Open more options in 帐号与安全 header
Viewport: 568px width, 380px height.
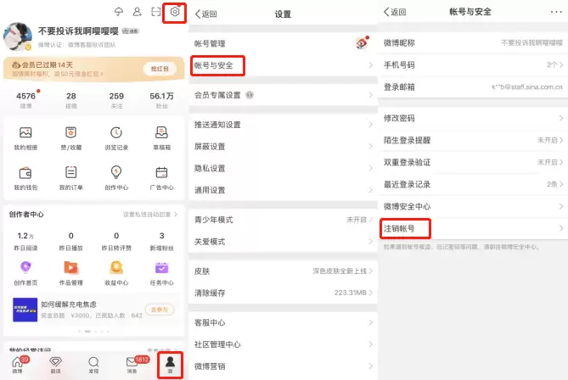[556, 12]
